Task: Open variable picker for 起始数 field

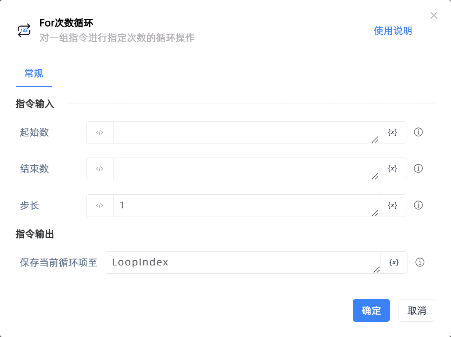Action: coord(392,132)
